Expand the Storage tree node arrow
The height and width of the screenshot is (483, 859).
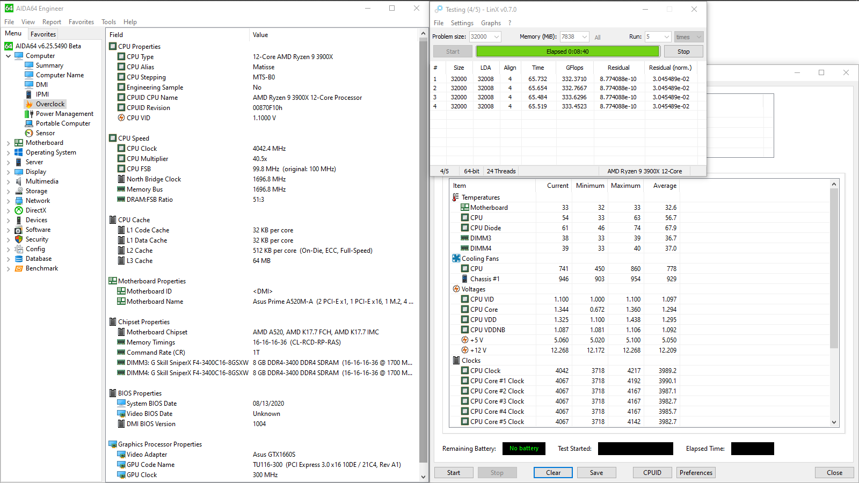(9, 191)
